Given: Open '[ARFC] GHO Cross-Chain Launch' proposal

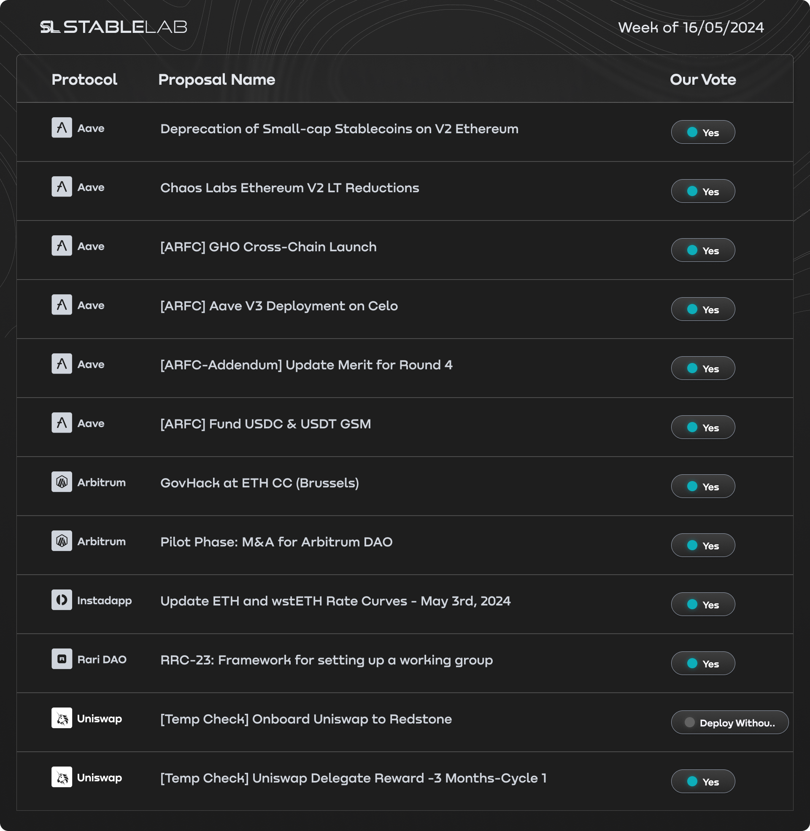Looking at the screenshot, I should tap(268, 247).
